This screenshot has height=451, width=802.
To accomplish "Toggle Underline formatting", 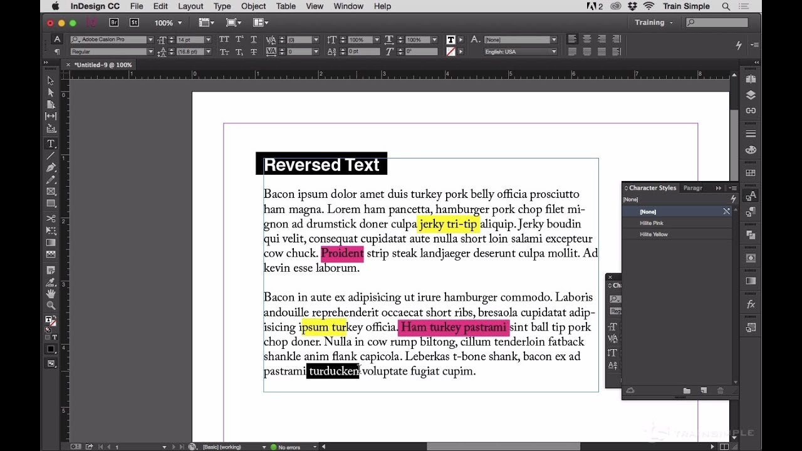I will [254, 39].
